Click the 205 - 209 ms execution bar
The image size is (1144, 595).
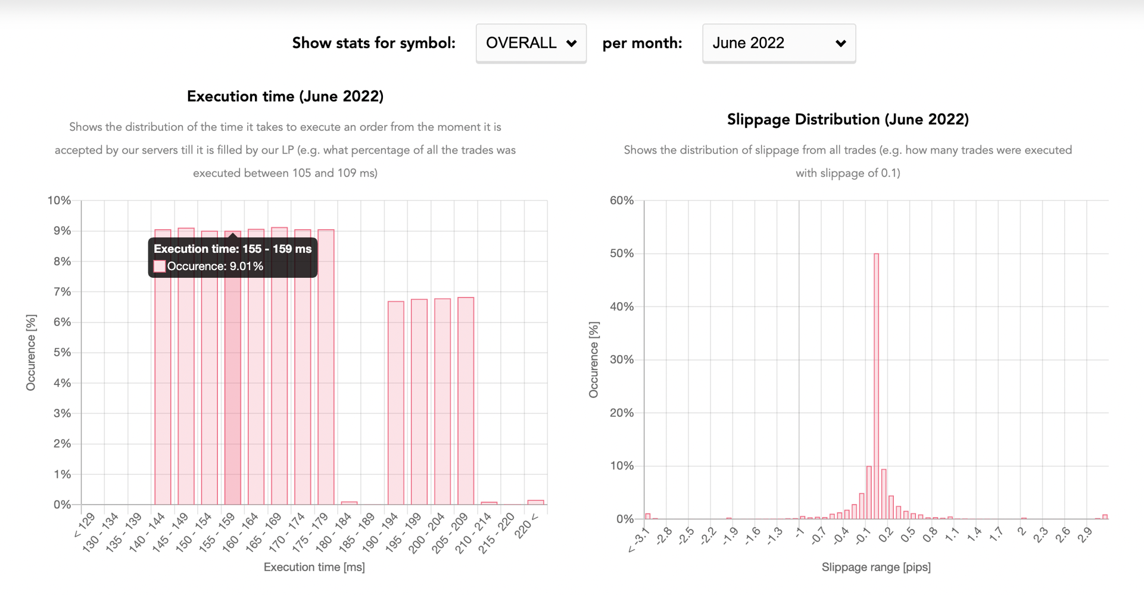click(x=466, y=405)
